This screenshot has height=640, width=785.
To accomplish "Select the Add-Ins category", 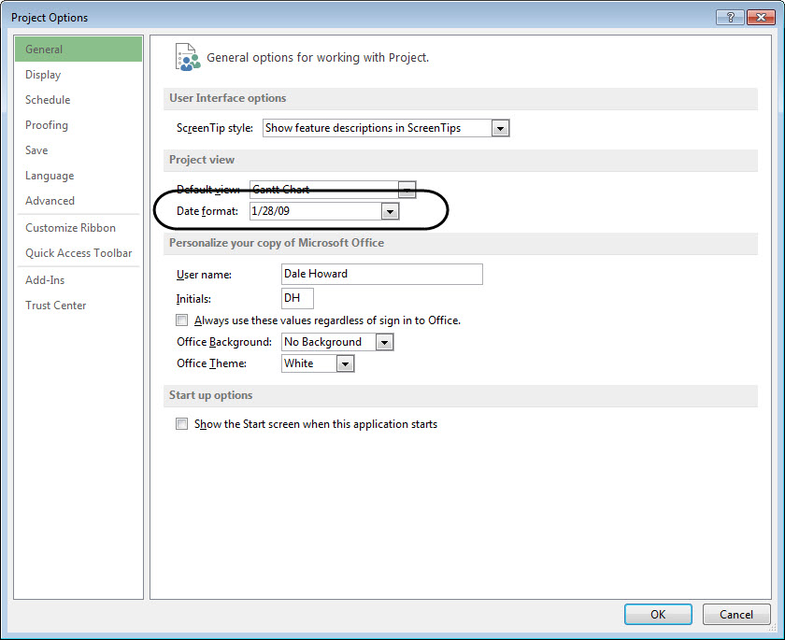I will point(78,280).
